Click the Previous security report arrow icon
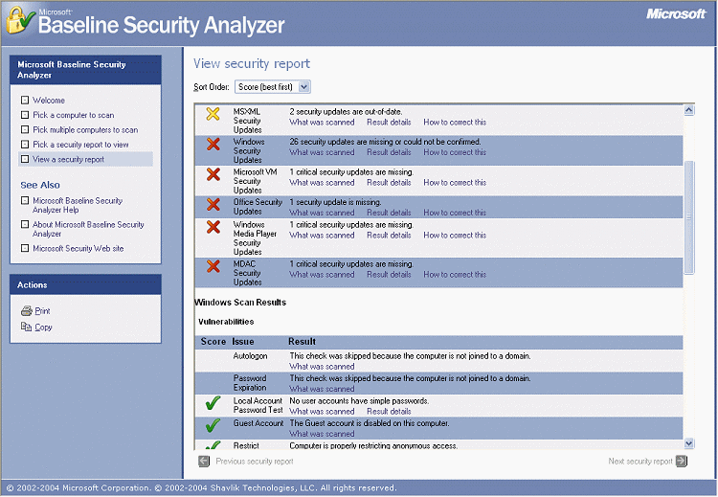 204,462
